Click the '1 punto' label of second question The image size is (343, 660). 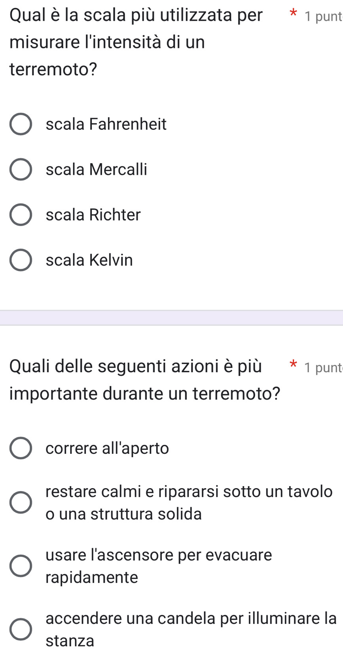[323, 368]
